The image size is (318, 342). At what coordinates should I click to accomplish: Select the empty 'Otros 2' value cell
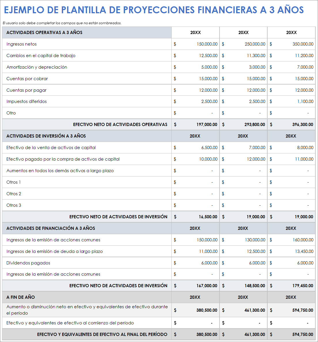coord(195,193)
